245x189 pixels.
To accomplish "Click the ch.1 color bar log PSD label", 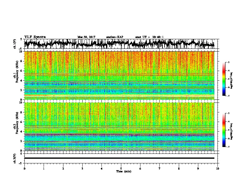I will click(232, 81).
